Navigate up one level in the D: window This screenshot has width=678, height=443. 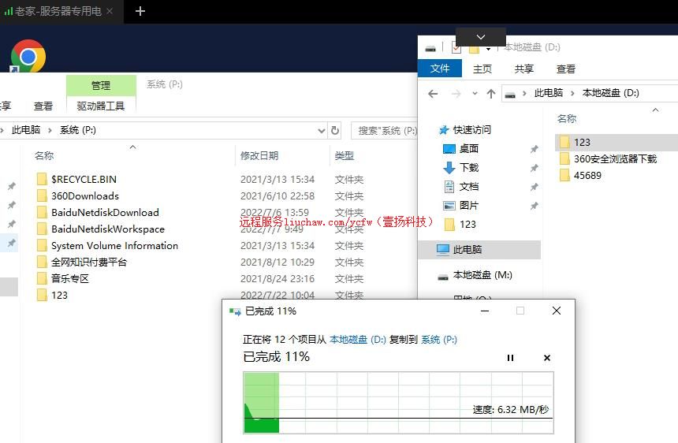coord(490,93)
